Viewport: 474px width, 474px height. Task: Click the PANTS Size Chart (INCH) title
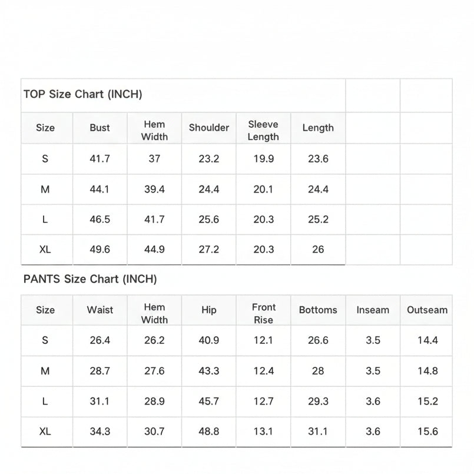point(90,279)
